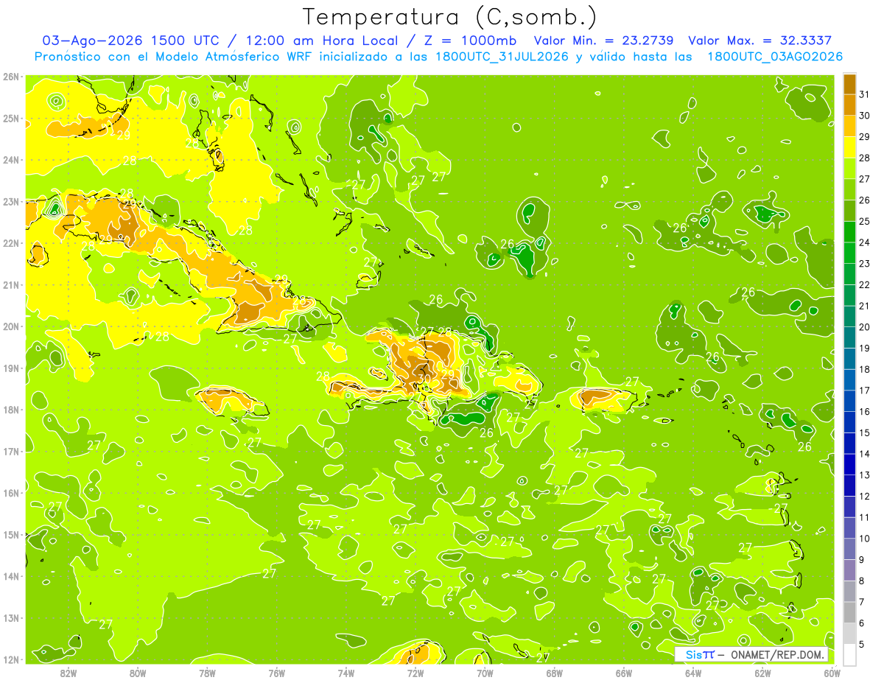Click the 72W longitude axis label
This screenshot has width=884, height=683.
[415, 673]
